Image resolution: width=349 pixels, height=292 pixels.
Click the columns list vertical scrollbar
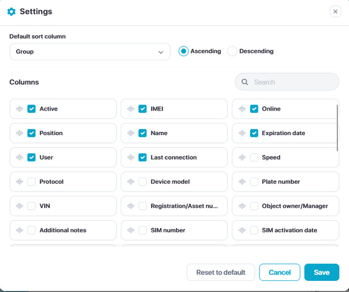[337, 127]
